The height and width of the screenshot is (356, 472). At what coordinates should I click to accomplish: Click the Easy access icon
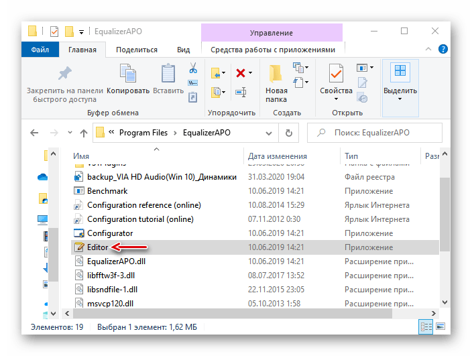[298, 82]
